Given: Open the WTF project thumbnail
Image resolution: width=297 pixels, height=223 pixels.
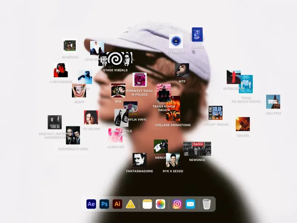Looking at the screenshot, I should coord(182,70).
